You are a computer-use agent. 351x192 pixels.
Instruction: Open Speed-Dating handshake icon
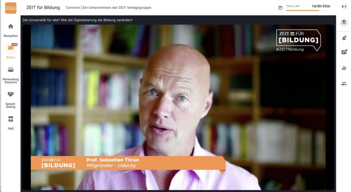(x=10, y=94)
